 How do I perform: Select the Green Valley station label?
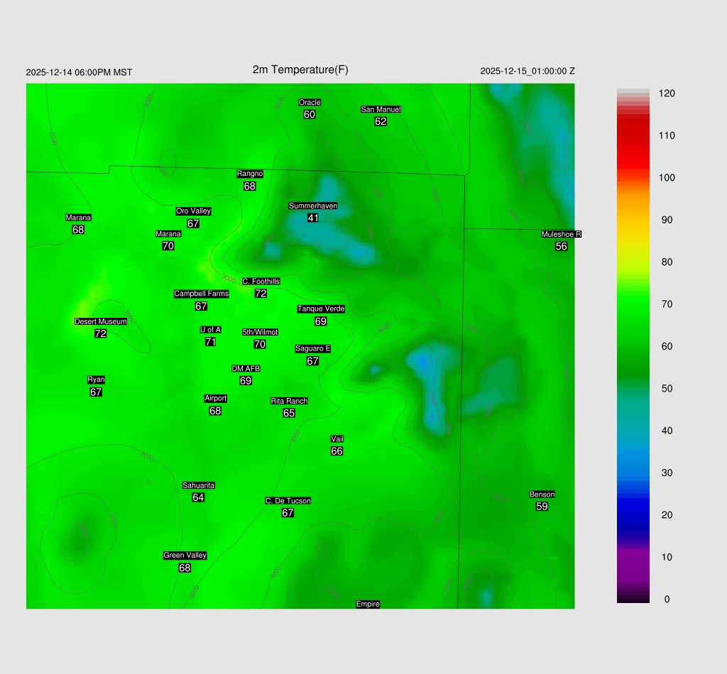point(185,556)
